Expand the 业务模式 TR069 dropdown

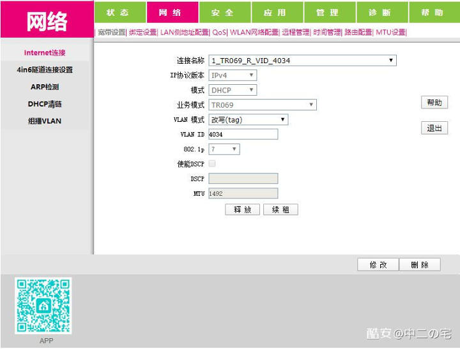263,105
